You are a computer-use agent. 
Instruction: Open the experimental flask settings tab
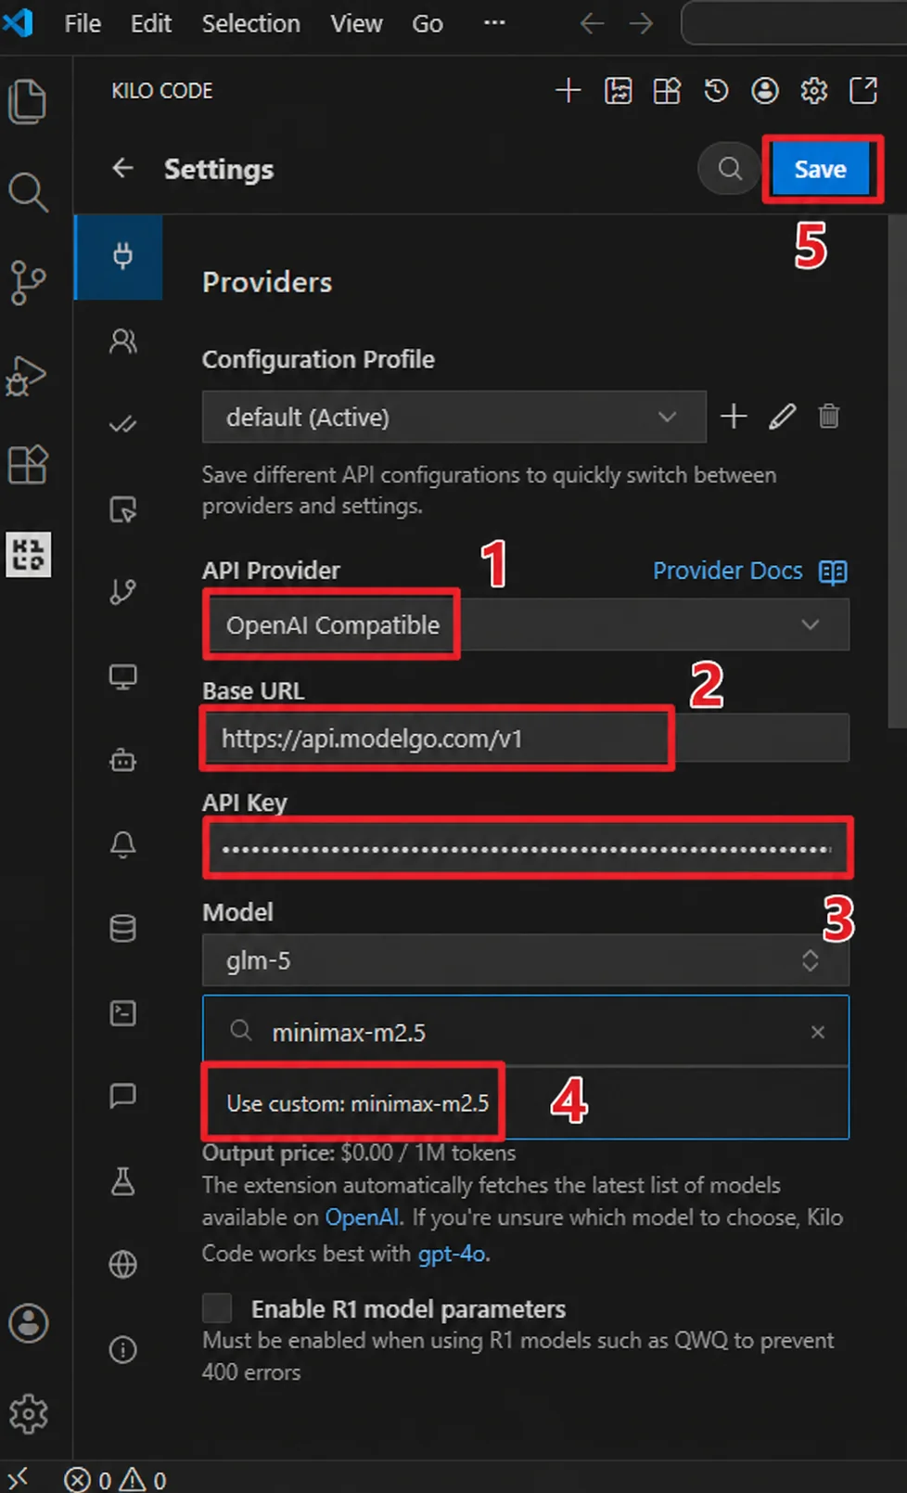coord(122,1181)
